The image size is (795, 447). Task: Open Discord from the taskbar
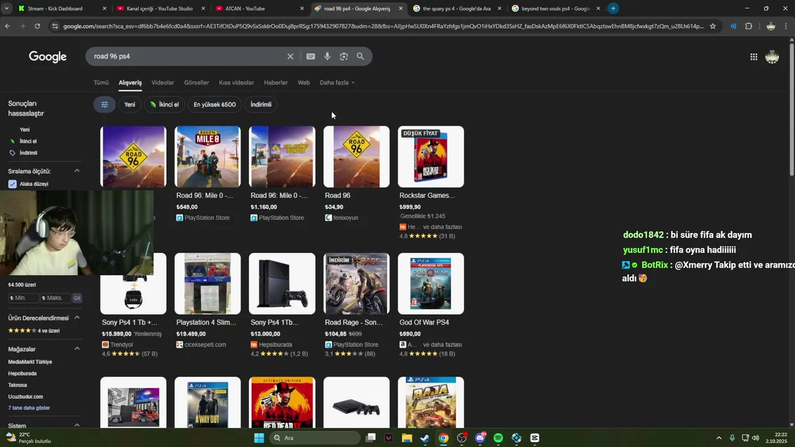pyautogui.click(x=480, y=438)
